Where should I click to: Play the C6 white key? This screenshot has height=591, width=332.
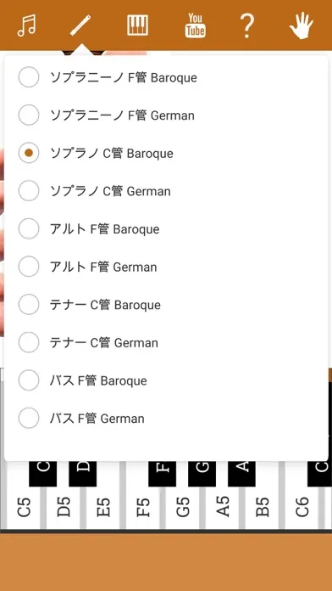[302, 507]
